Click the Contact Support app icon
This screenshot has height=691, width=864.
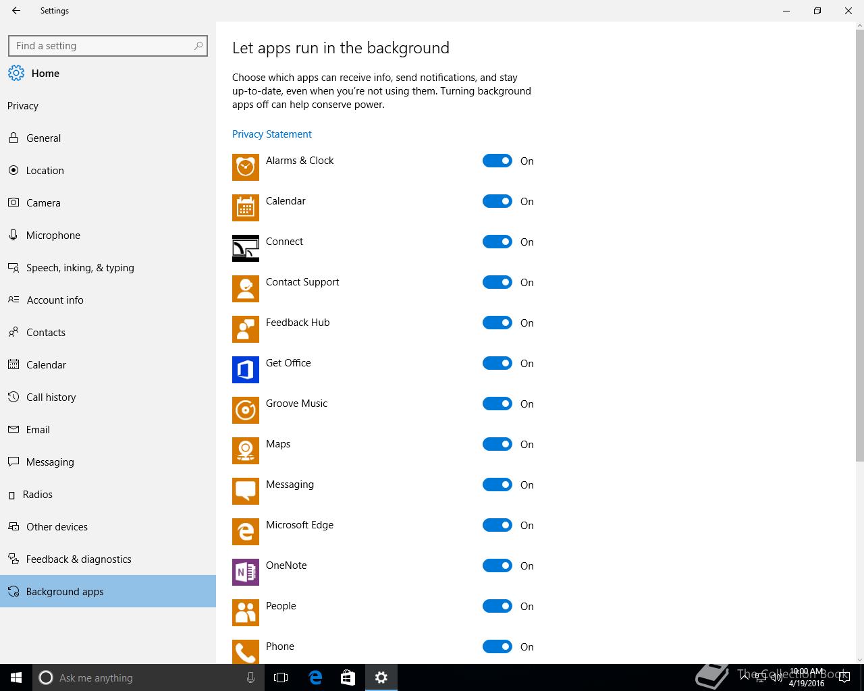(x=246, y=289)
